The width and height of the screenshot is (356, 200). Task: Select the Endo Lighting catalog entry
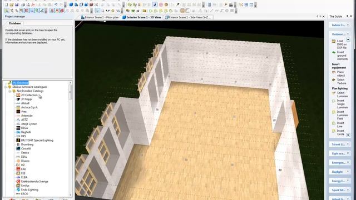click(x=29, y=189)
